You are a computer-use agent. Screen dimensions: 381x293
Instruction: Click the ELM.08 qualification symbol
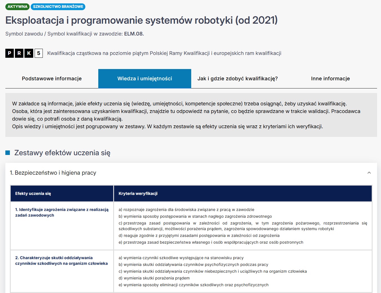coord(134,34)
